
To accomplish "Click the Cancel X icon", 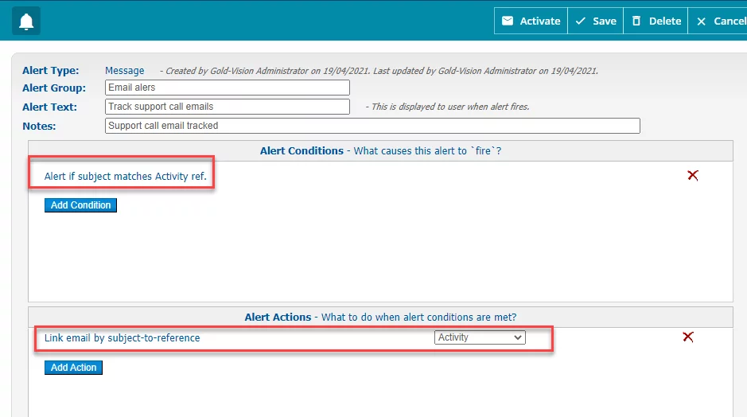I will click(702, 21).
